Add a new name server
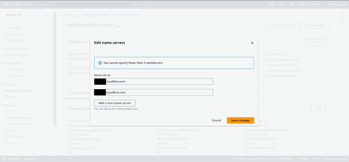The width and height of the screenshot is (349, 162). coord(115,103)
